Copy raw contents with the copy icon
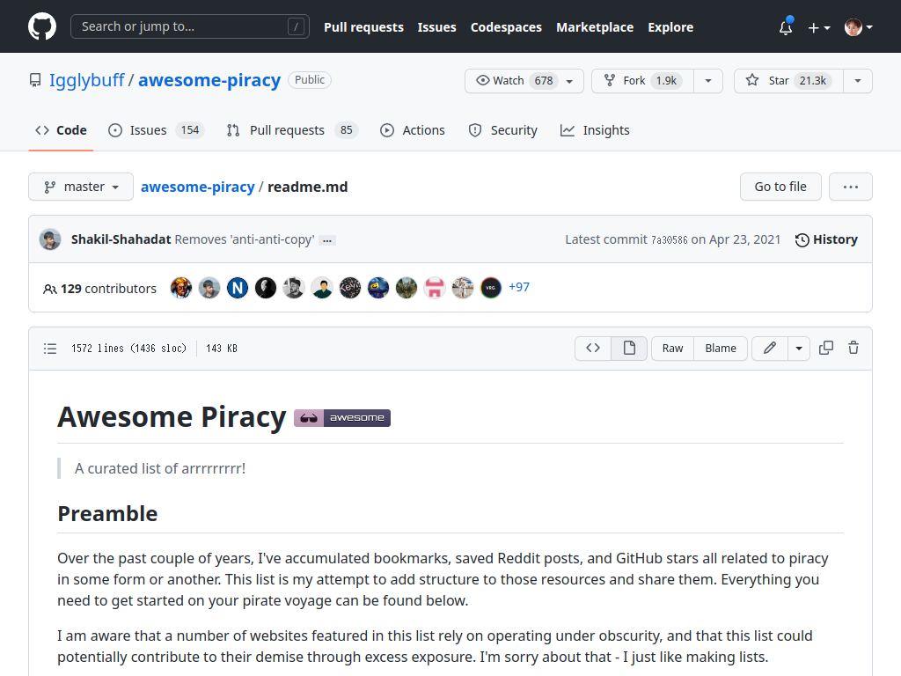 [825, 348]
